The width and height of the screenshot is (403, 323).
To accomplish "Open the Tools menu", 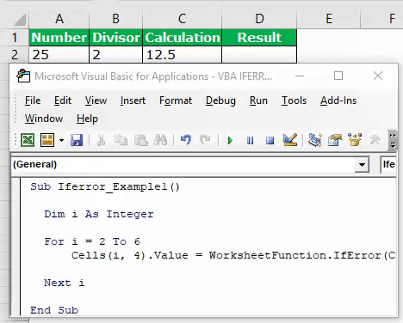I will [294, 101].
